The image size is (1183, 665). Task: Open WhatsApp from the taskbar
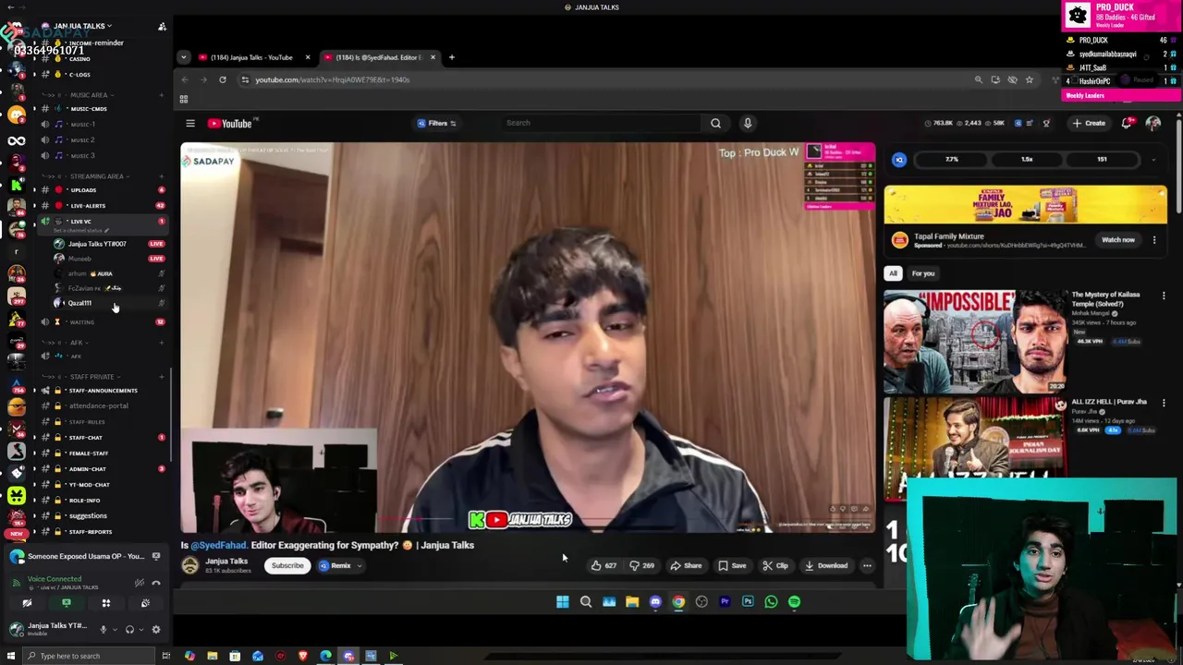pyautogui.click(x=771, y=602)
